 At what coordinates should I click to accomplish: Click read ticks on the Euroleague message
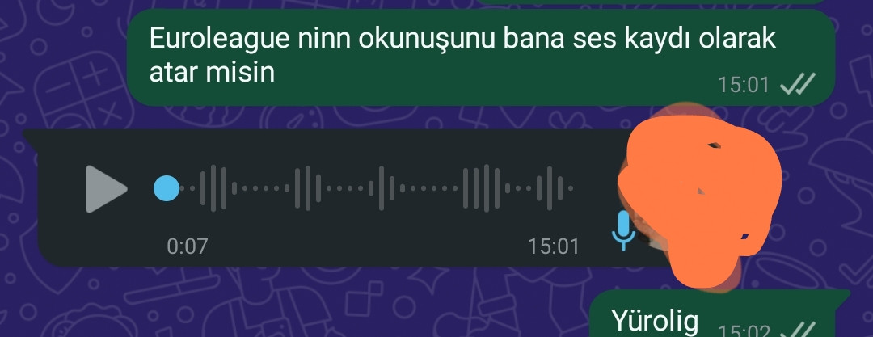coord(798,84)
